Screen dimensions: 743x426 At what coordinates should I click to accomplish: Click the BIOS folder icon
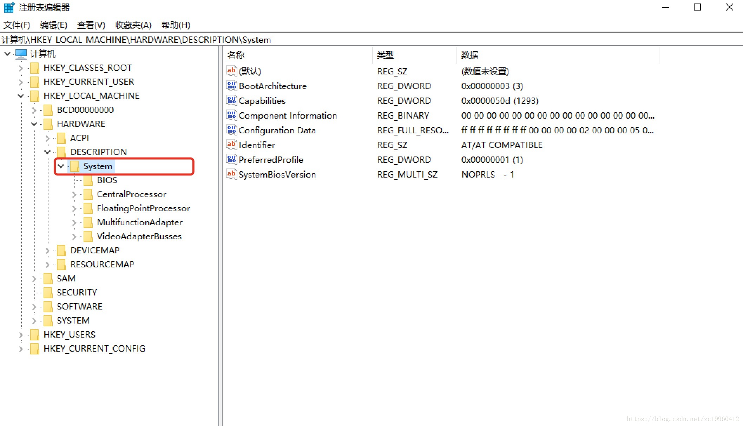tap(88, 180)
